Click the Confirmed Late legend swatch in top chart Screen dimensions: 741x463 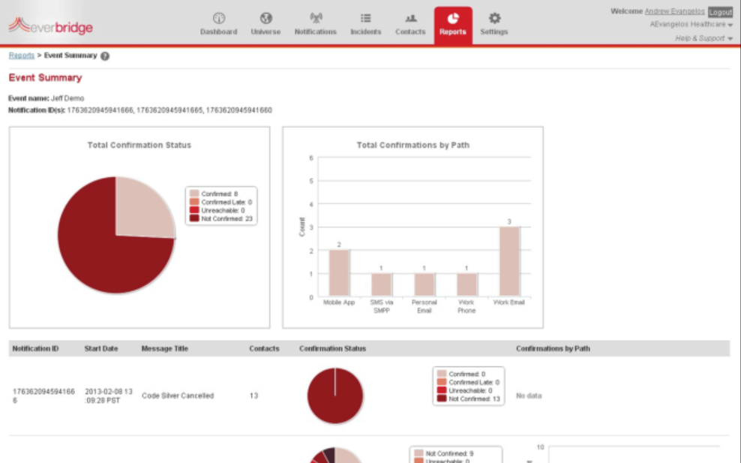pyautogui.click(x=194, y=202)
